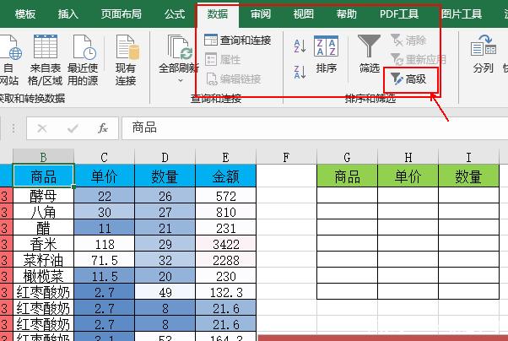Select the green 单价 header cell

point(408,176)
